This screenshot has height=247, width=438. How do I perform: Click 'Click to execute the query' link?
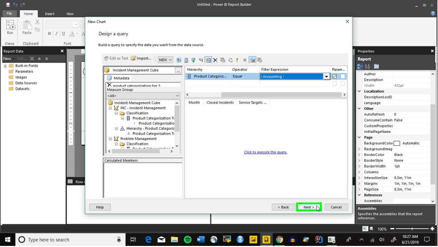tap(265, 152)
